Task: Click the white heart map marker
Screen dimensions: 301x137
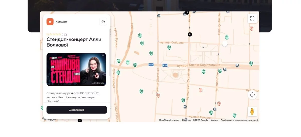Action: pyautogui.click(x=225, y=44)
